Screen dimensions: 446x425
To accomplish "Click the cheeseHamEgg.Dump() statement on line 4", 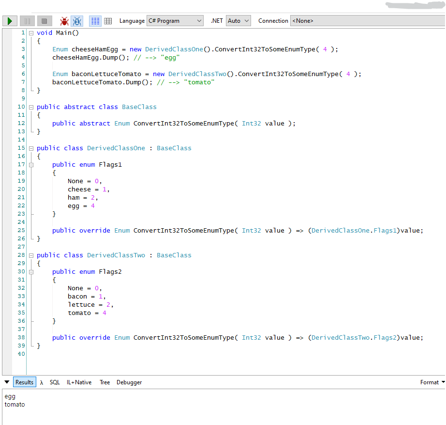I will click(90, 58).
